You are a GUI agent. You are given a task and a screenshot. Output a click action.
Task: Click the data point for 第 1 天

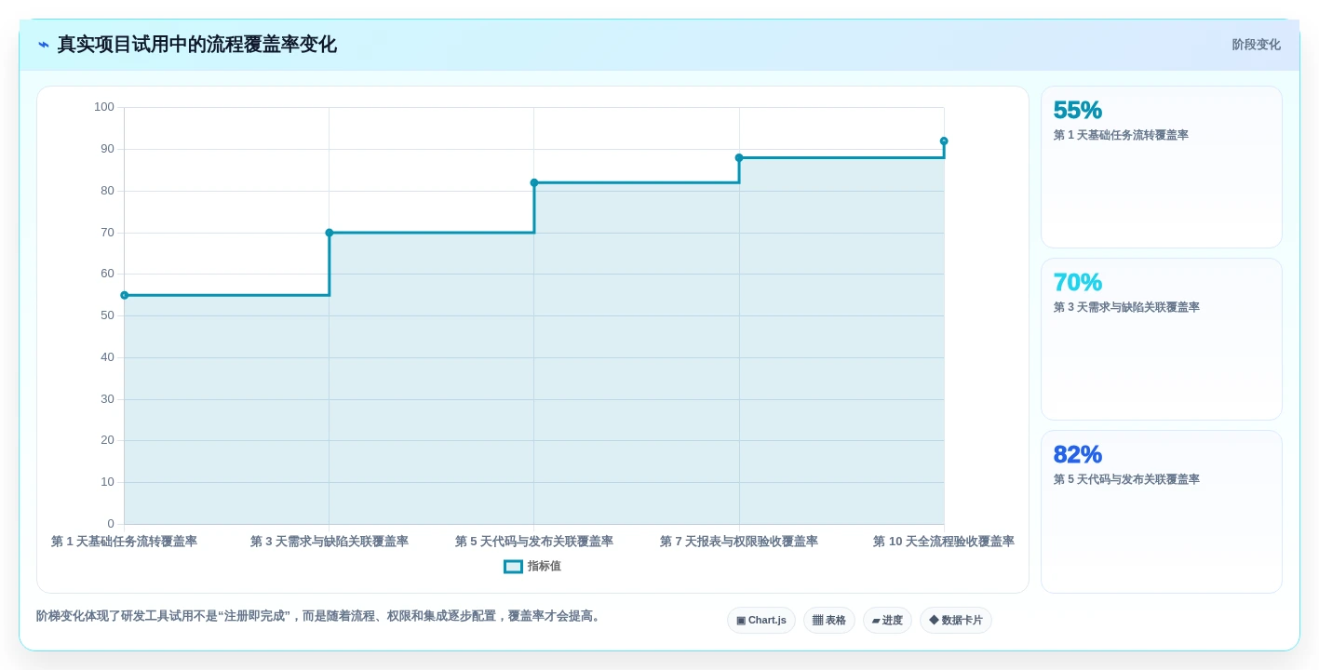pyautogui.click(x=125, y=295)
